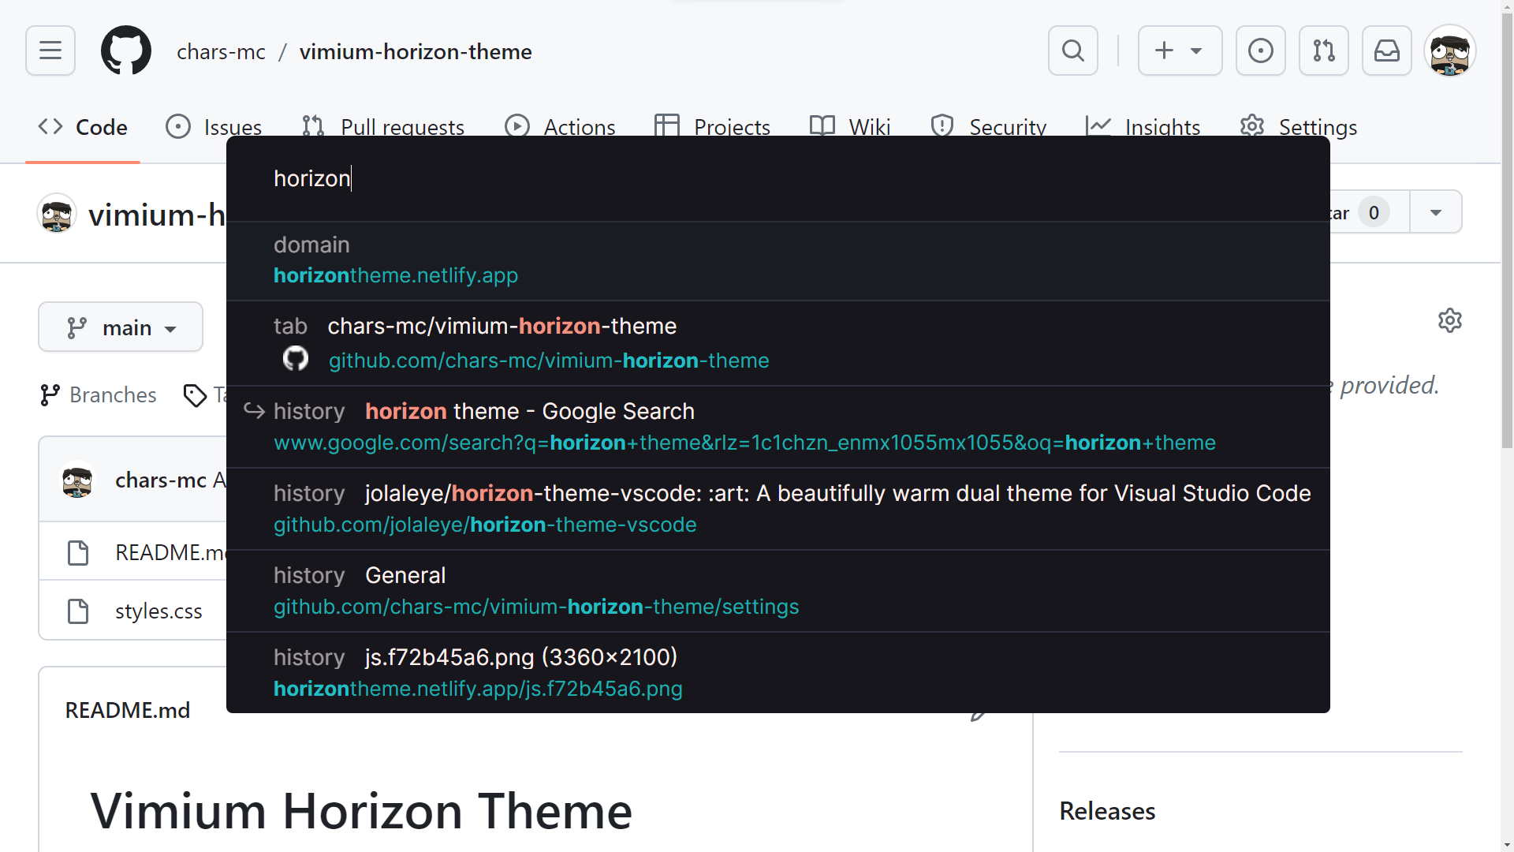Open the notifications inbox icon
This screenshot has height=852, width=1514.
click(x=1386, y=50)
